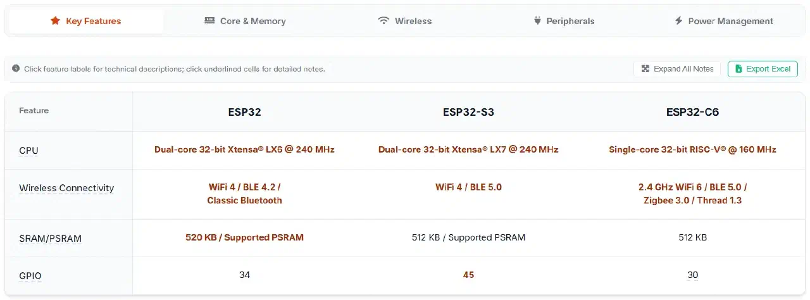The width and height of the screenshot is (810, 300).
Task: Click the info circle icon in the hint bar
Action: pos(16,68)
